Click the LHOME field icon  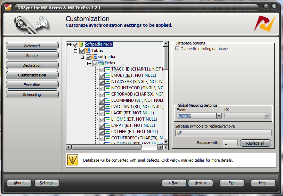[107, 119]
